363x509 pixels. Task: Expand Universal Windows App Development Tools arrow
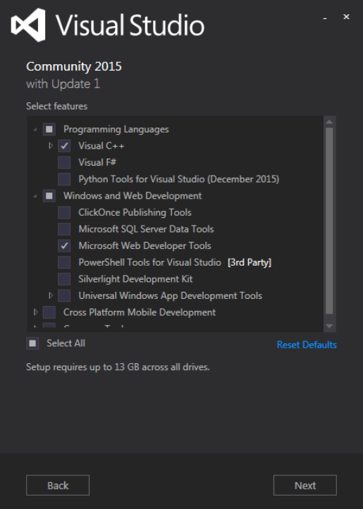pyautogui.click(x=51, y=295)
